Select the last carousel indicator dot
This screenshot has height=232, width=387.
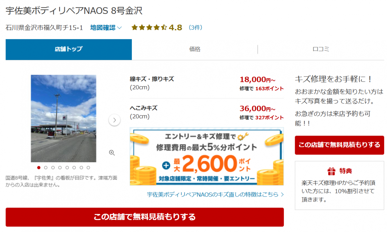[88, 167]
